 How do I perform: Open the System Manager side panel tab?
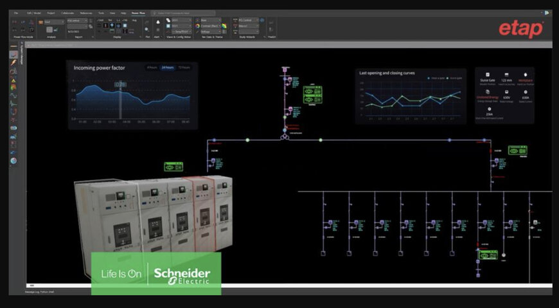tap(21, 55)
